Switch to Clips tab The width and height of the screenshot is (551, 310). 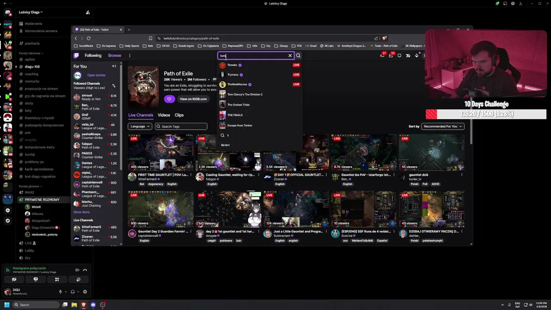(179, 115)
